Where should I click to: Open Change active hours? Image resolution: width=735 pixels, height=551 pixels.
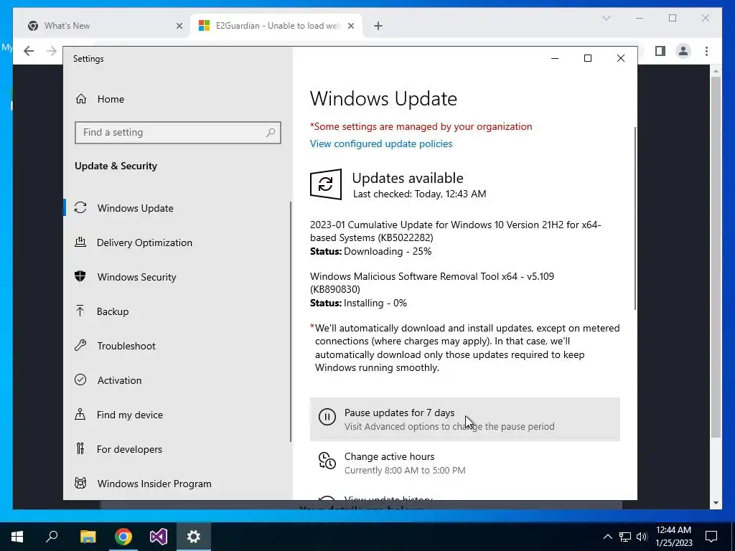(465, 463)
